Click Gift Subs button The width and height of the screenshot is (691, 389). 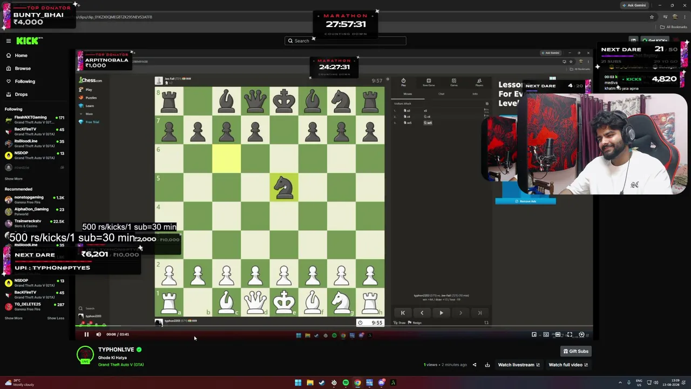pyautogui.click(x=575, y=351)
